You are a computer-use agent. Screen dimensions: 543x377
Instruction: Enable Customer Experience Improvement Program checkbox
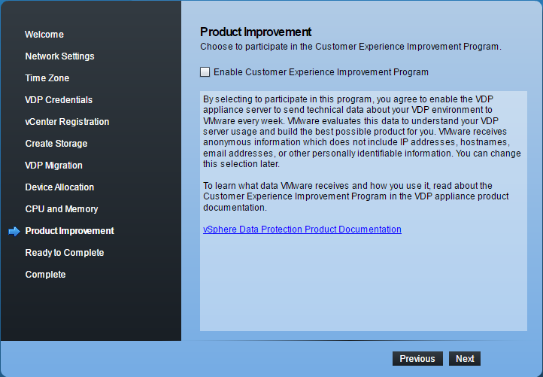coord(205,72)
